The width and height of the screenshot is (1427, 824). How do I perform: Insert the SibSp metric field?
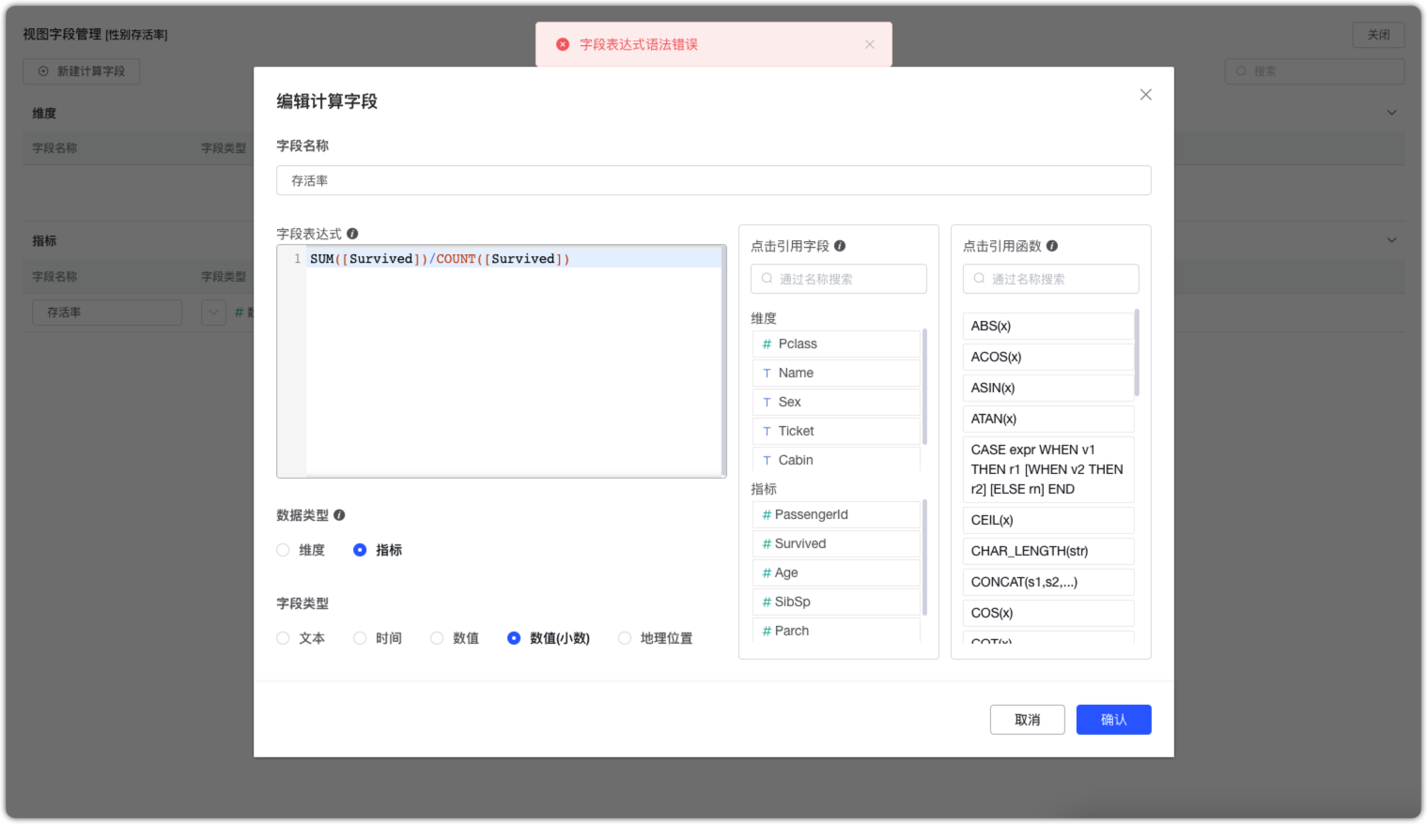pos(836,602)
